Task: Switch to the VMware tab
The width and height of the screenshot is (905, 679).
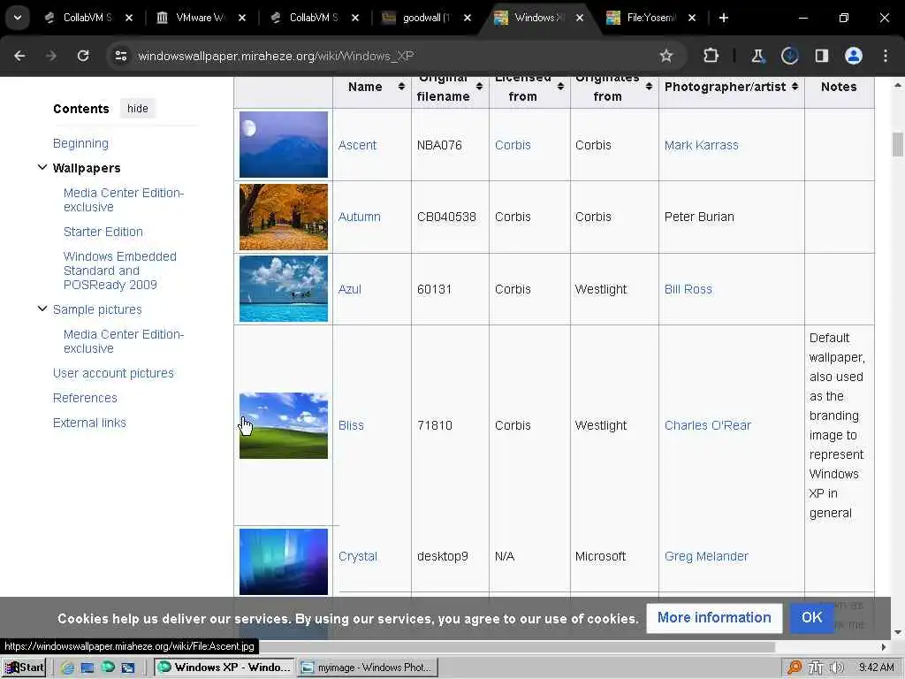Action: pyautogui.click(x=200, y=18)
